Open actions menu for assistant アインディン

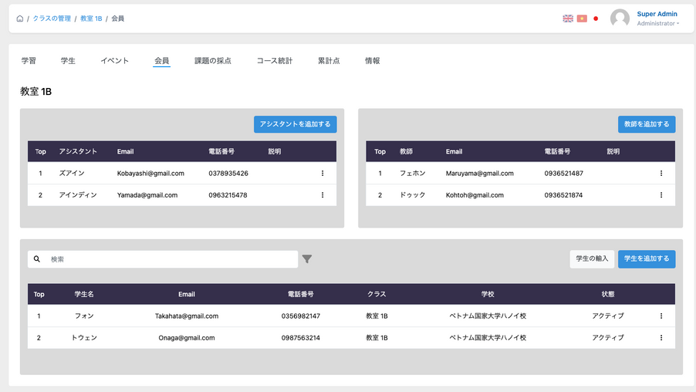click(x=323, y=195)
